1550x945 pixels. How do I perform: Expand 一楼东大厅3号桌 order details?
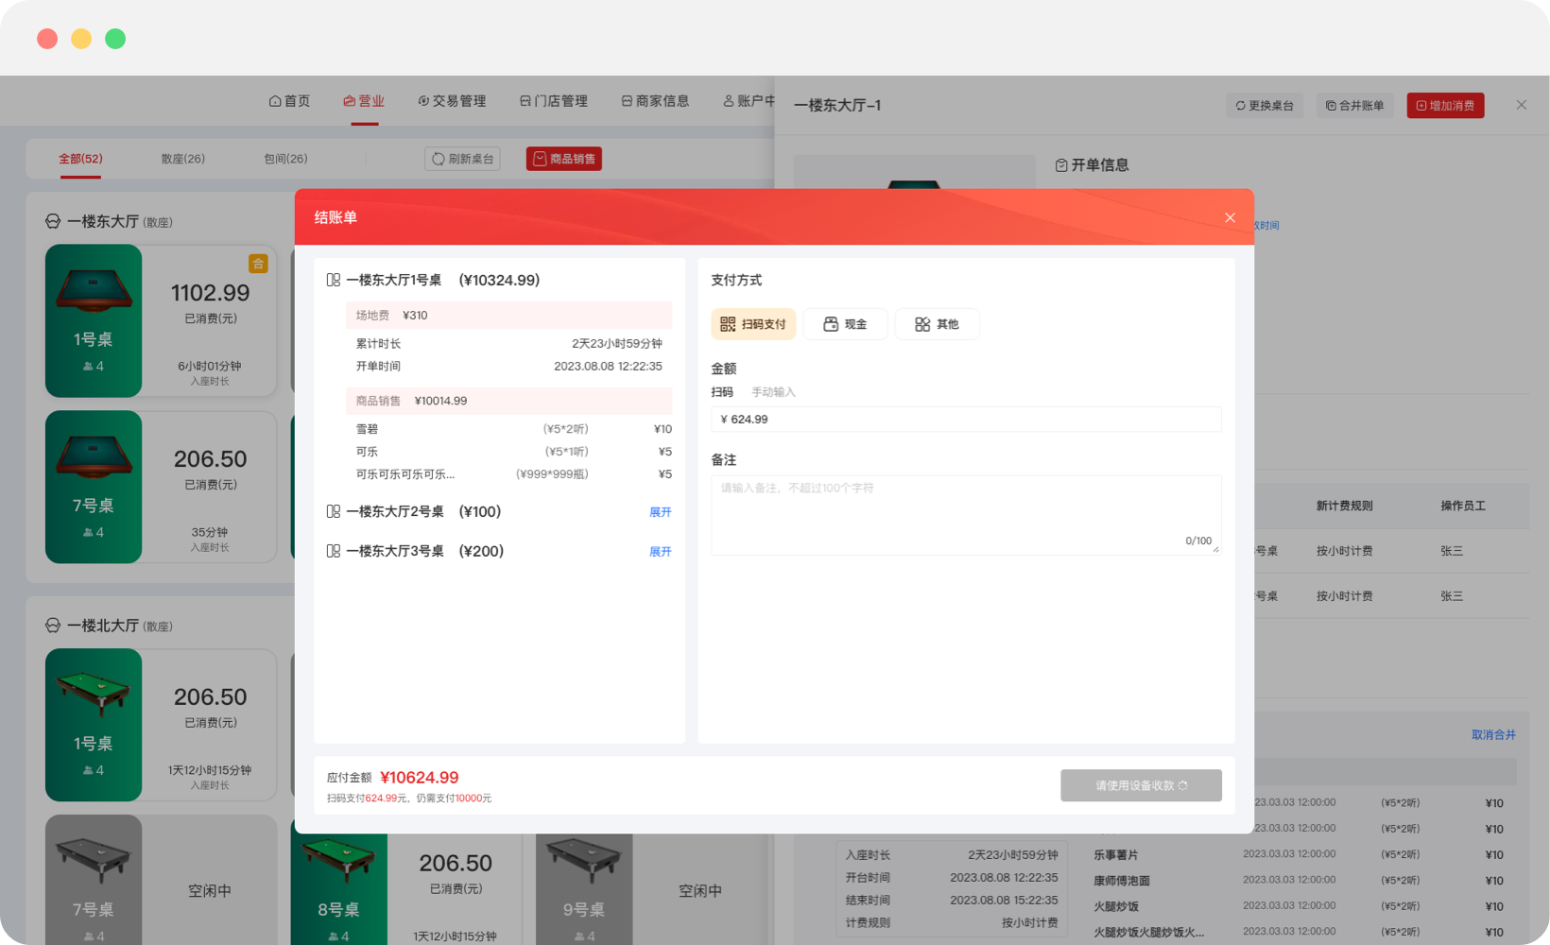coord(661,551)
